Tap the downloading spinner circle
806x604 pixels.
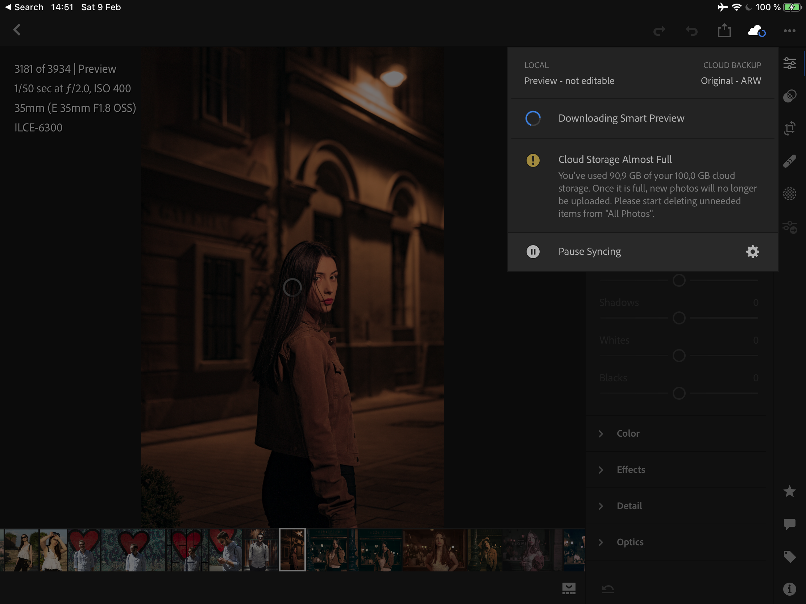coord(533,118)
